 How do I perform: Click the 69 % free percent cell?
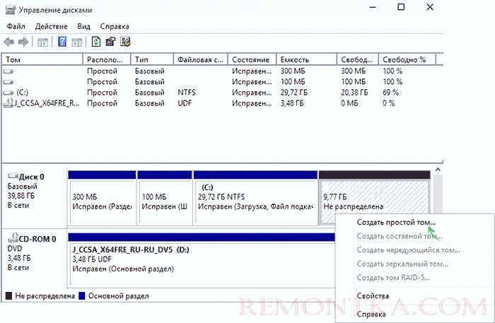pos(390,93)
